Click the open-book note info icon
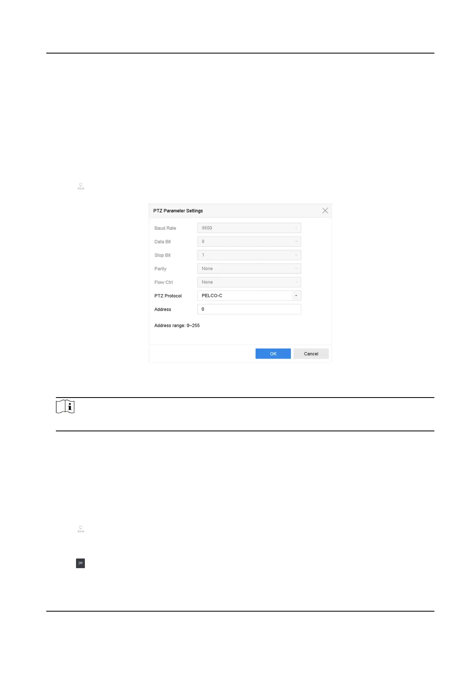The width and height of the screenshot is (475, 678). (x=65, y=407)
